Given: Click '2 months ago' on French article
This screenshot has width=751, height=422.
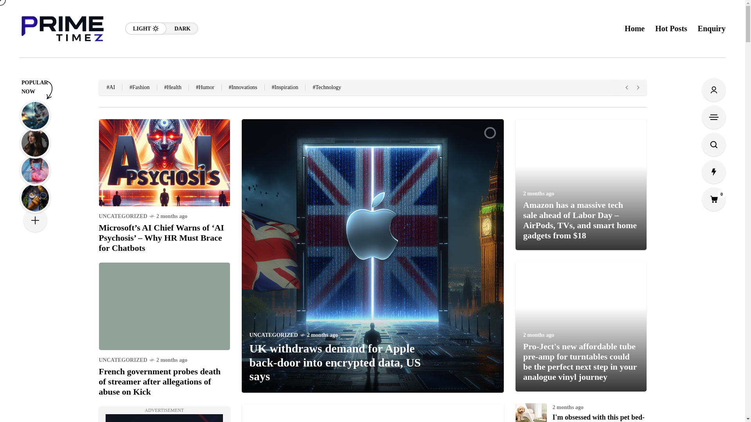Looking at the screenshot, I should [172, 360].
